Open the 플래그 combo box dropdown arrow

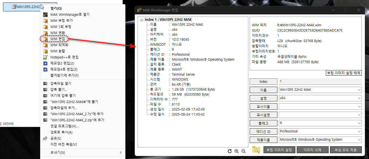point(359,123)
